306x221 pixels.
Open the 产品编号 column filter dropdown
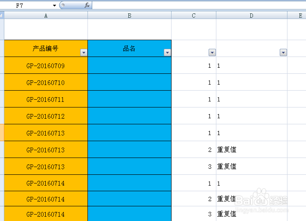point(84,52)
